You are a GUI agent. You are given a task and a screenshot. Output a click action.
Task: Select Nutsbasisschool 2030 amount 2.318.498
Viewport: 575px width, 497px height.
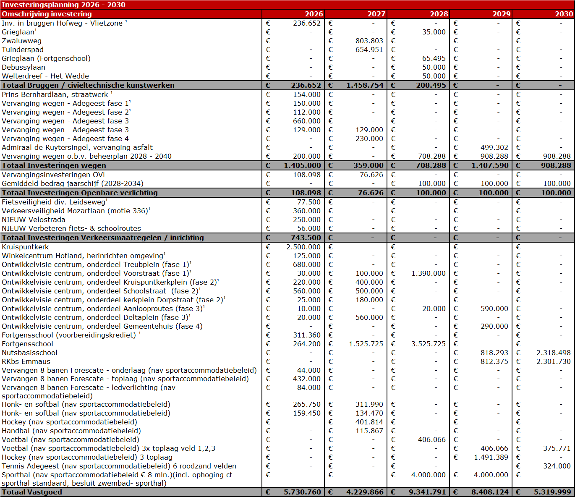tap(553, 353)
